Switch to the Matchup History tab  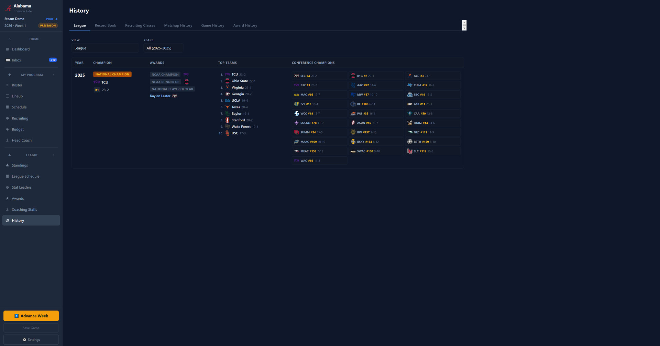click(x=178, y=25)
